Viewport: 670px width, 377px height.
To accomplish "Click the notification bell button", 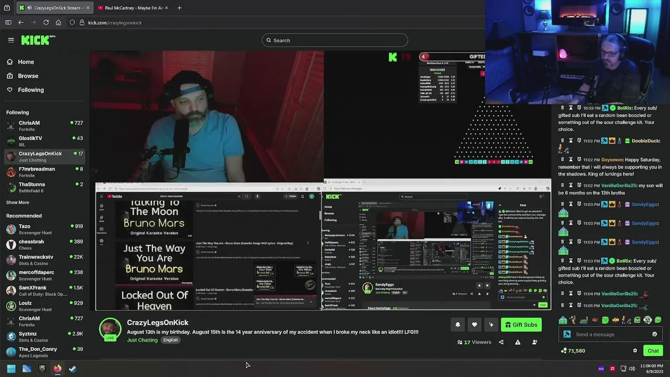I will click(x=457, y=325).
